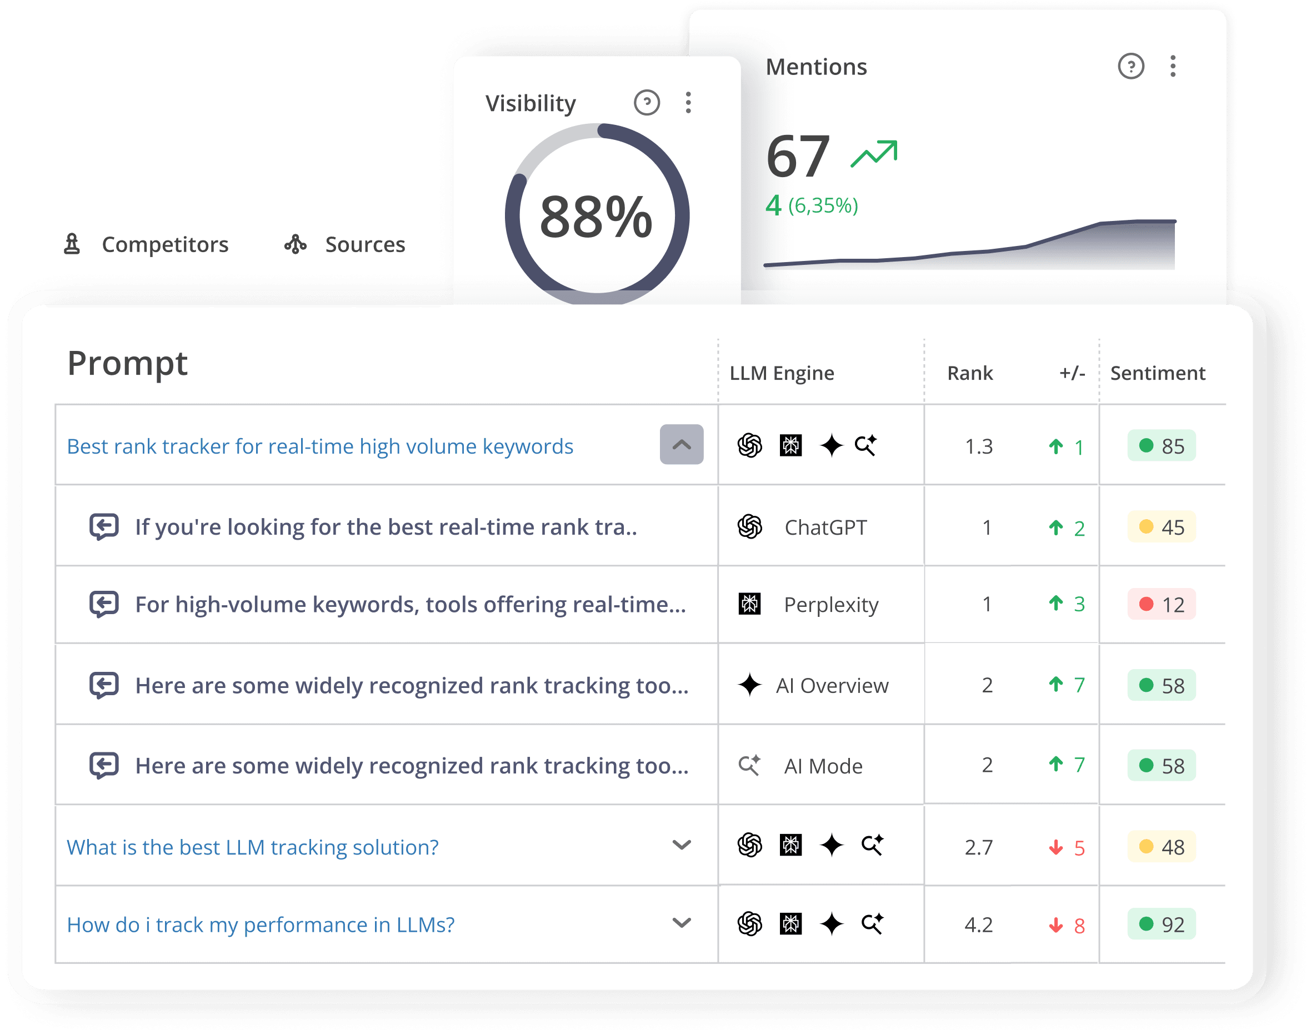Open the Visibility card three-dot menu
Screen dimensions: 1311x1035
point(688,102)
